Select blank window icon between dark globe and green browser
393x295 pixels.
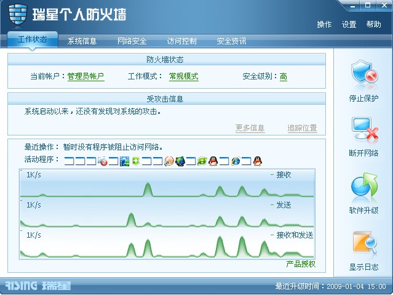[191, 161]
